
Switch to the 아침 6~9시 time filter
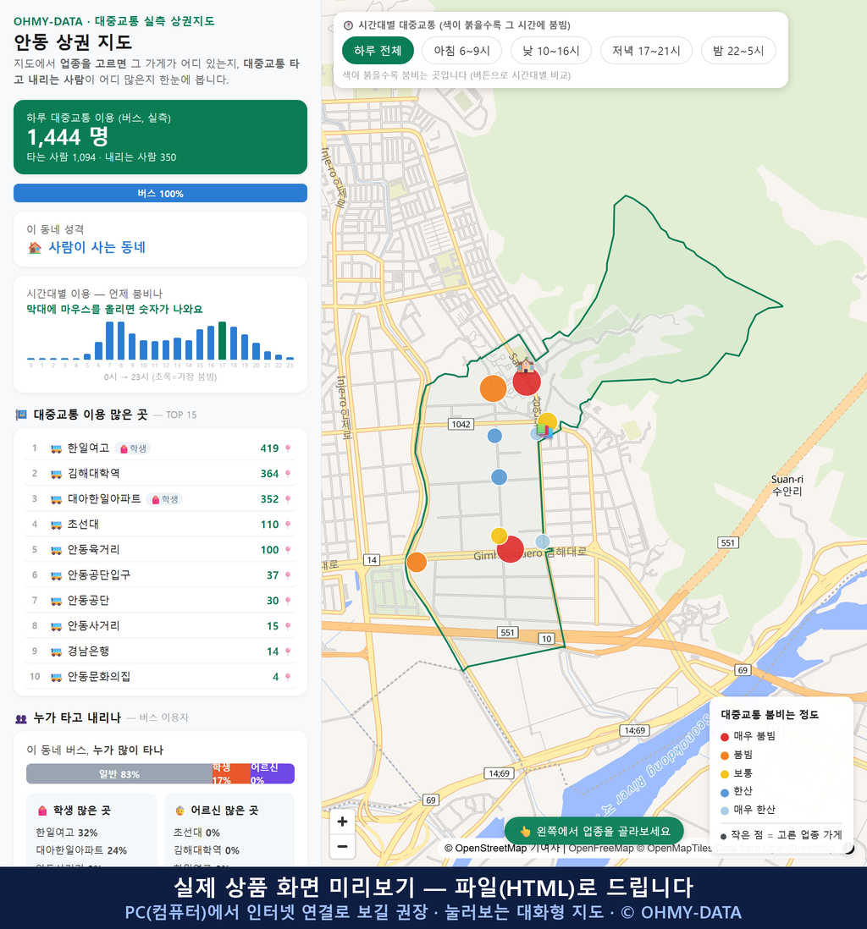click(462, 51)
